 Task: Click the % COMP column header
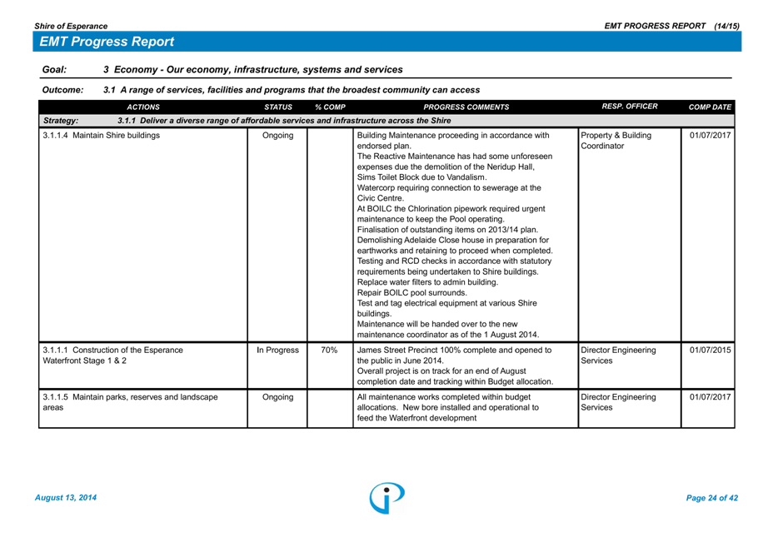click(331, 107)
